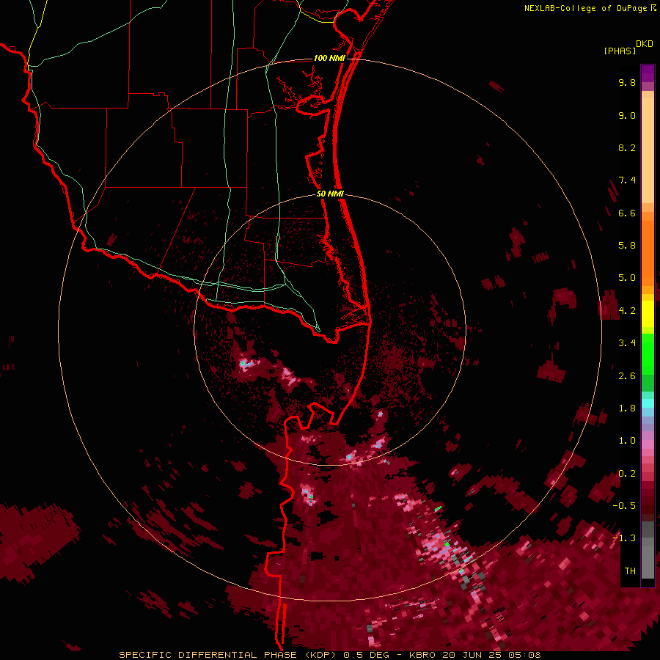The image size is (660, 660).
Task: Pick the cyan band of the color bar
Action: (648, 403)
